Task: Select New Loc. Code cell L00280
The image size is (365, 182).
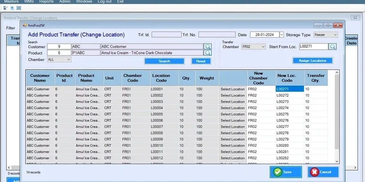Action: 290,145
